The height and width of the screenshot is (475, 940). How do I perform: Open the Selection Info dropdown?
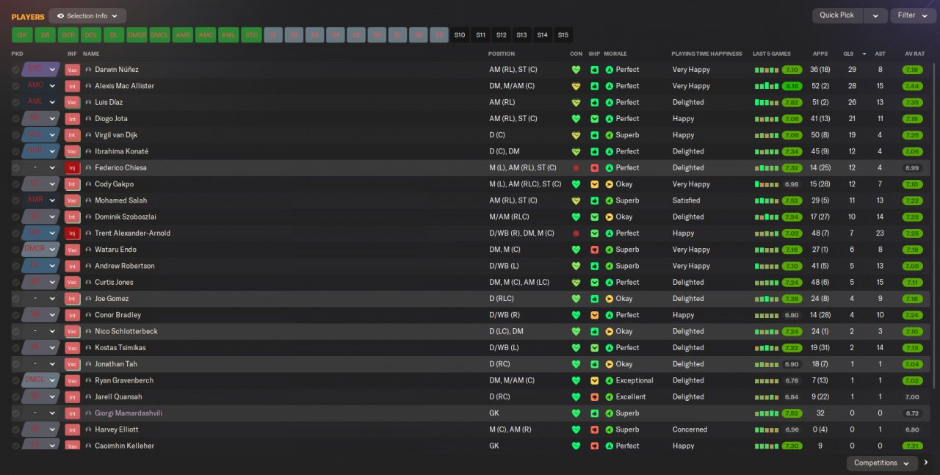tap(87, 15)
